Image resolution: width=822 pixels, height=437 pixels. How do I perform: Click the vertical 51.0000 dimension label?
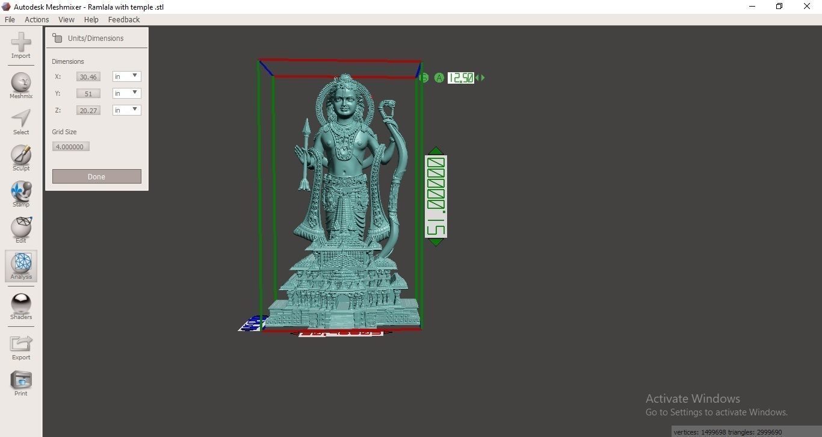click(436, 196)
